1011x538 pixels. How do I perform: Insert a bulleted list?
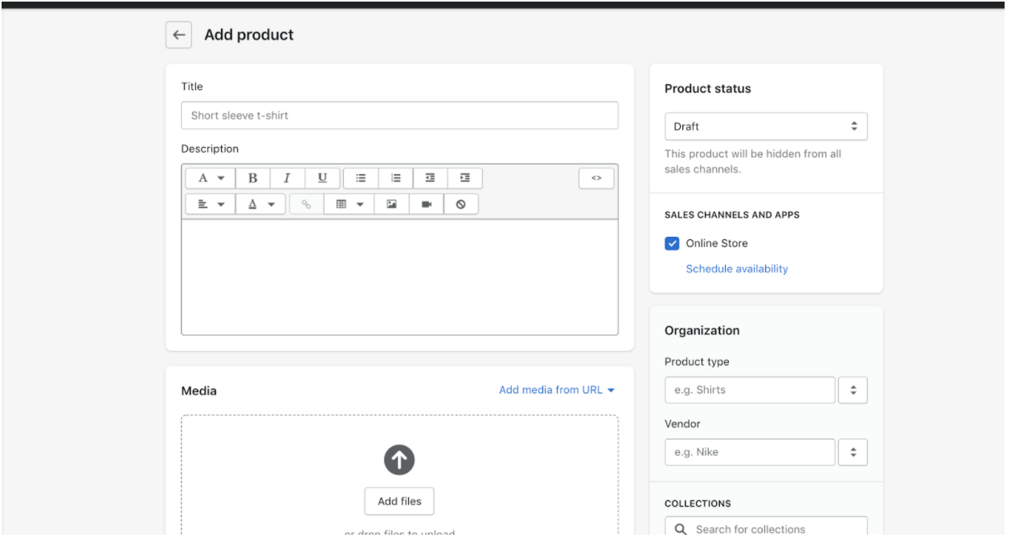361,178
